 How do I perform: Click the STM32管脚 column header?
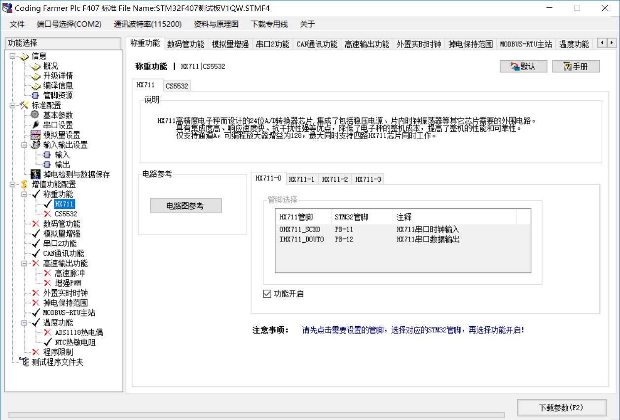(x=362, y=217)
